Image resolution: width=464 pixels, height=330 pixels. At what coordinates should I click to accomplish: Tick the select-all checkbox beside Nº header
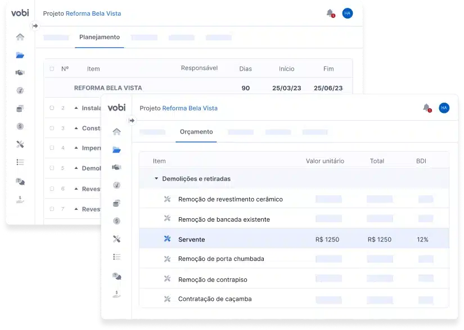(x=52, y=69)
